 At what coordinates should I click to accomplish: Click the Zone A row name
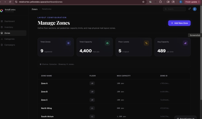coord(44,83)
